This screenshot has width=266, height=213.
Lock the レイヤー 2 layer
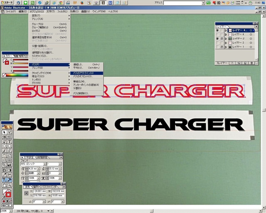tap(222, 43)
